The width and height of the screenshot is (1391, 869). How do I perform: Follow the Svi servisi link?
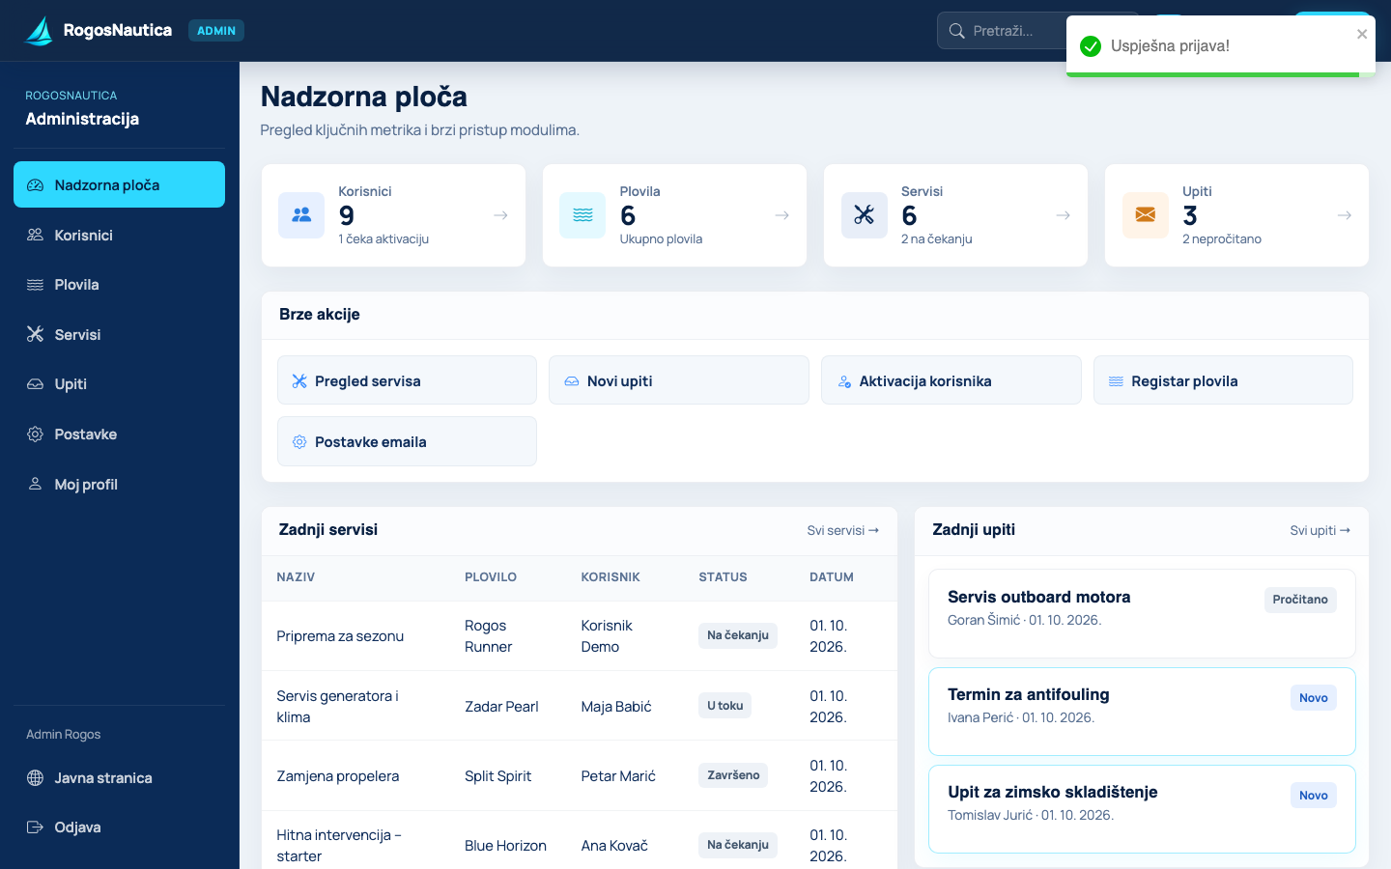843,530
